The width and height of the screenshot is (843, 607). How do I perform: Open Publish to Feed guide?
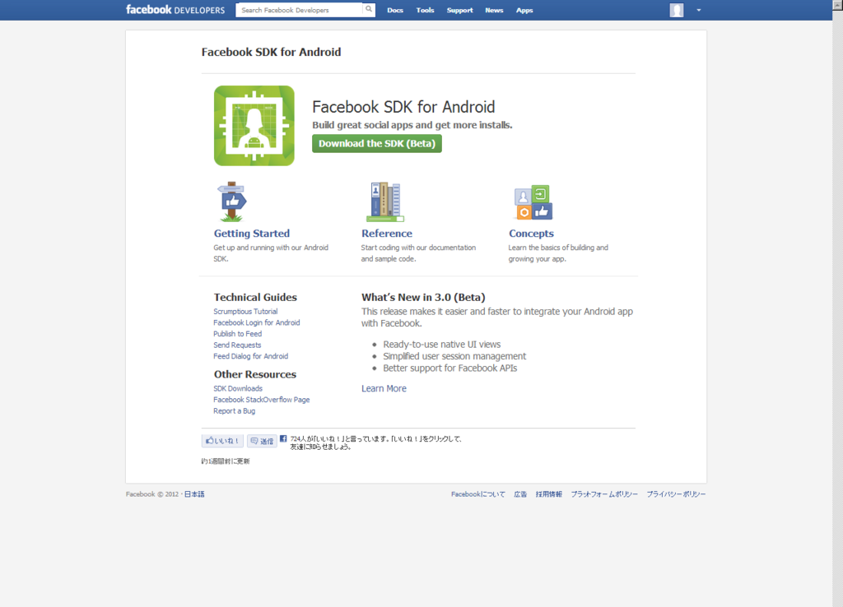click(x=238, y=334)
